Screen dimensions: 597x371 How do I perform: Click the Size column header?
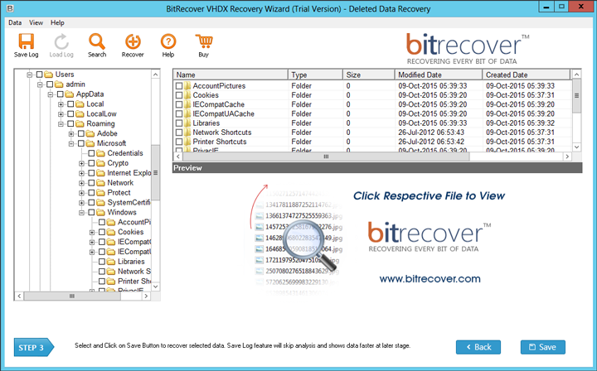point(369,75)
